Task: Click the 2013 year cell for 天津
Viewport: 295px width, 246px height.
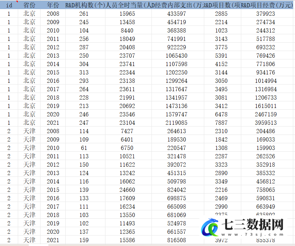Action: click(53, 173)
